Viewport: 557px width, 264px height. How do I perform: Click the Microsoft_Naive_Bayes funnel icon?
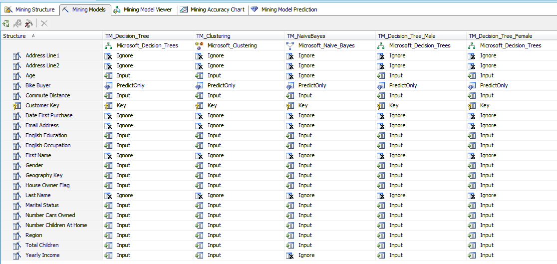point(290,46)
